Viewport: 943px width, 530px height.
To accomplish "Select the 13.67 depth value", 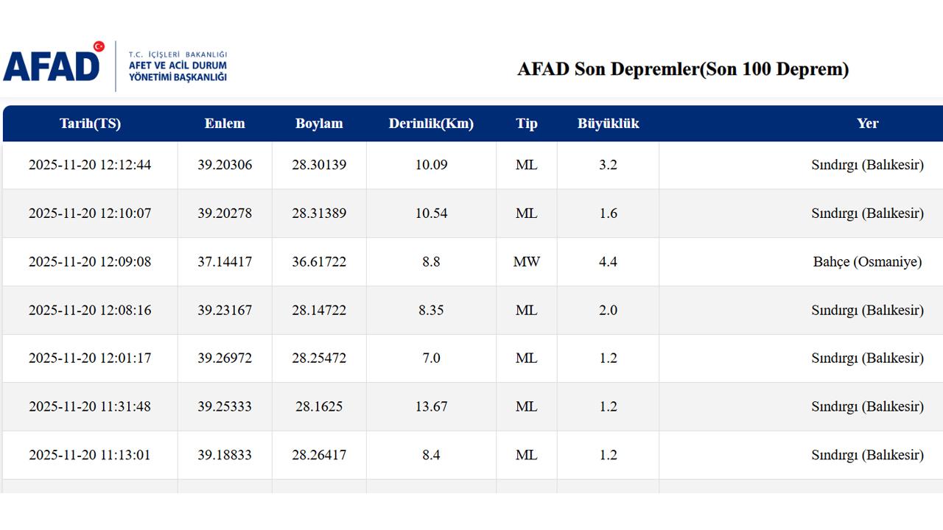I will [431, 406].
